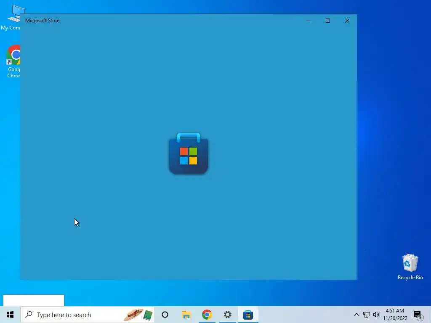Click the Microsoft Store splash logo
Viewport: 431px width, 323px height.
(188, 154)
